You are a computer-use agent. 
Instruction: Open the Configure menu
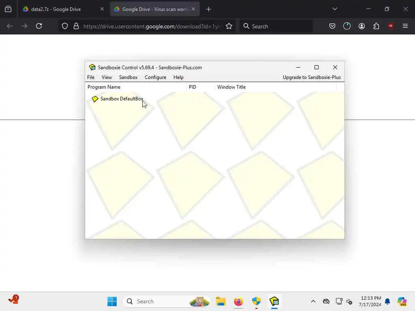click(155, 77)
